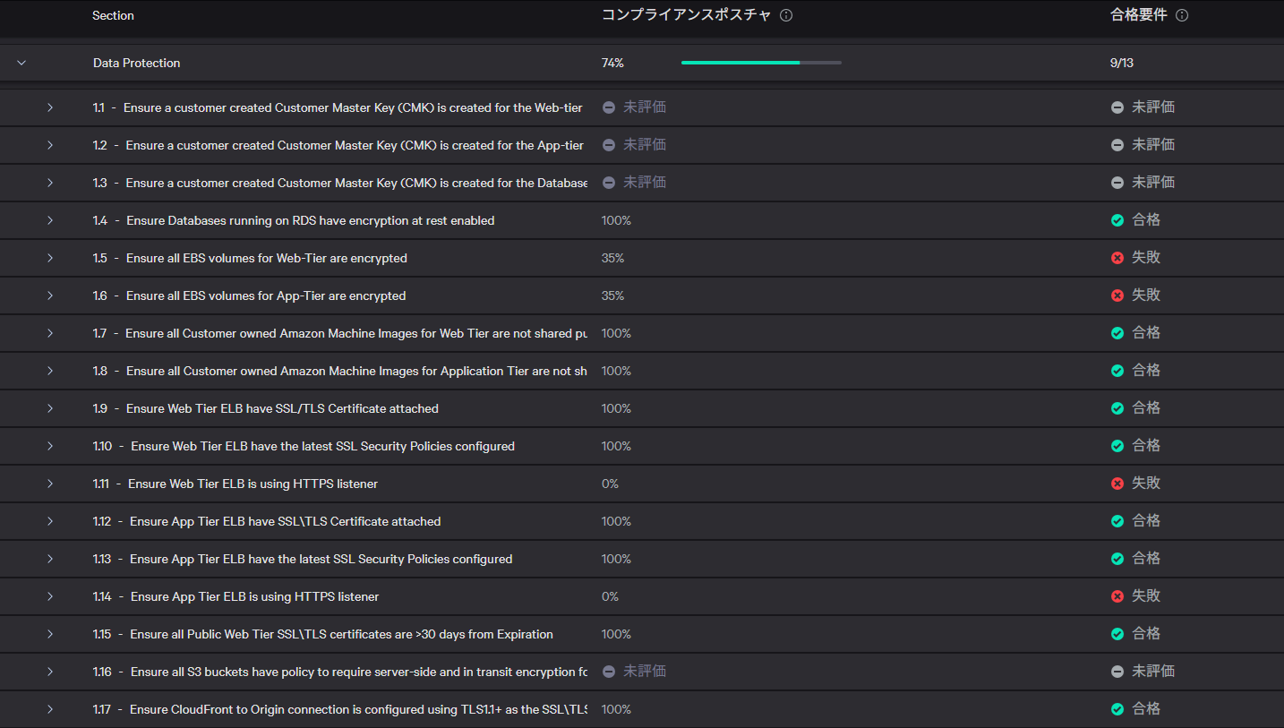This screenshot has width=1284, height=728.
Task: Click the コンプライアンスポスチャ column header
Action: point(686,15)
